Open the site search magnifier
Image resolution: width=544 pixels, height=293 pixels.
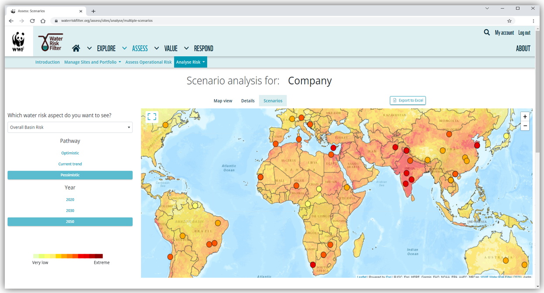(487, 32)
